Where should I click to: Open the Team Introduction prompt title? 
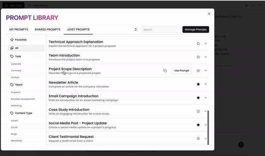(x=64, y=55)
